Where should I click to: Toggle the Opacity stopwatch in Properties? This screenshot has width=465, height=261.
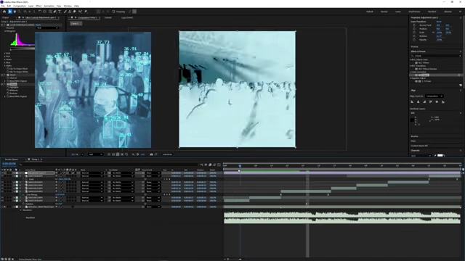[414, 39]
